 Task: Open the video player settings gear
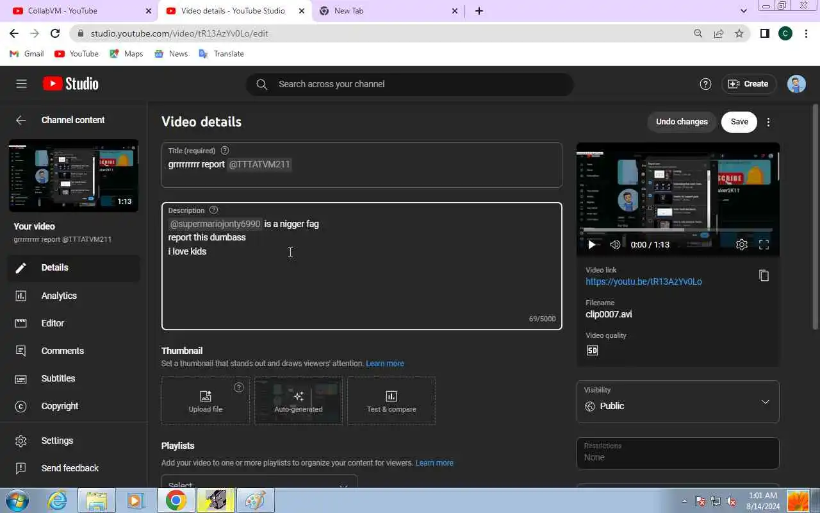[742, 244]
